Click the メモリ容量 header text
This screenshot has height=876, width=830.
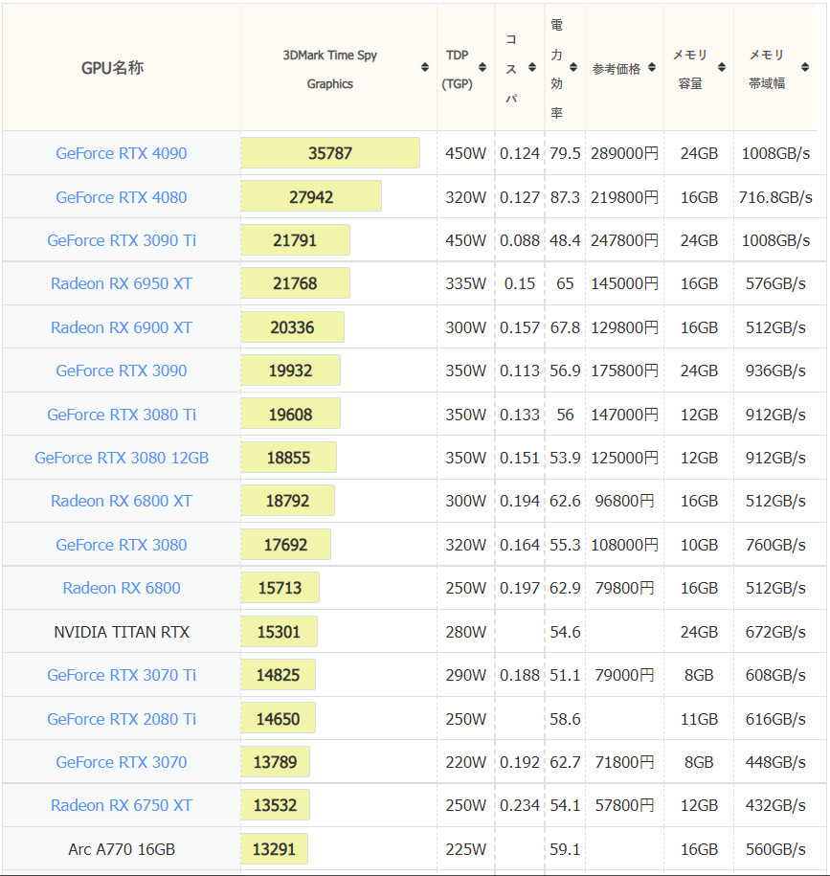[x=690, y=69]
